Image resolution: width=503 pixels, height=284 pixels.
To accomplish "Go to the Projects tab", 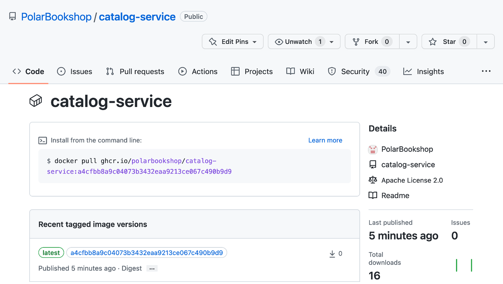I will coord(252,72).
